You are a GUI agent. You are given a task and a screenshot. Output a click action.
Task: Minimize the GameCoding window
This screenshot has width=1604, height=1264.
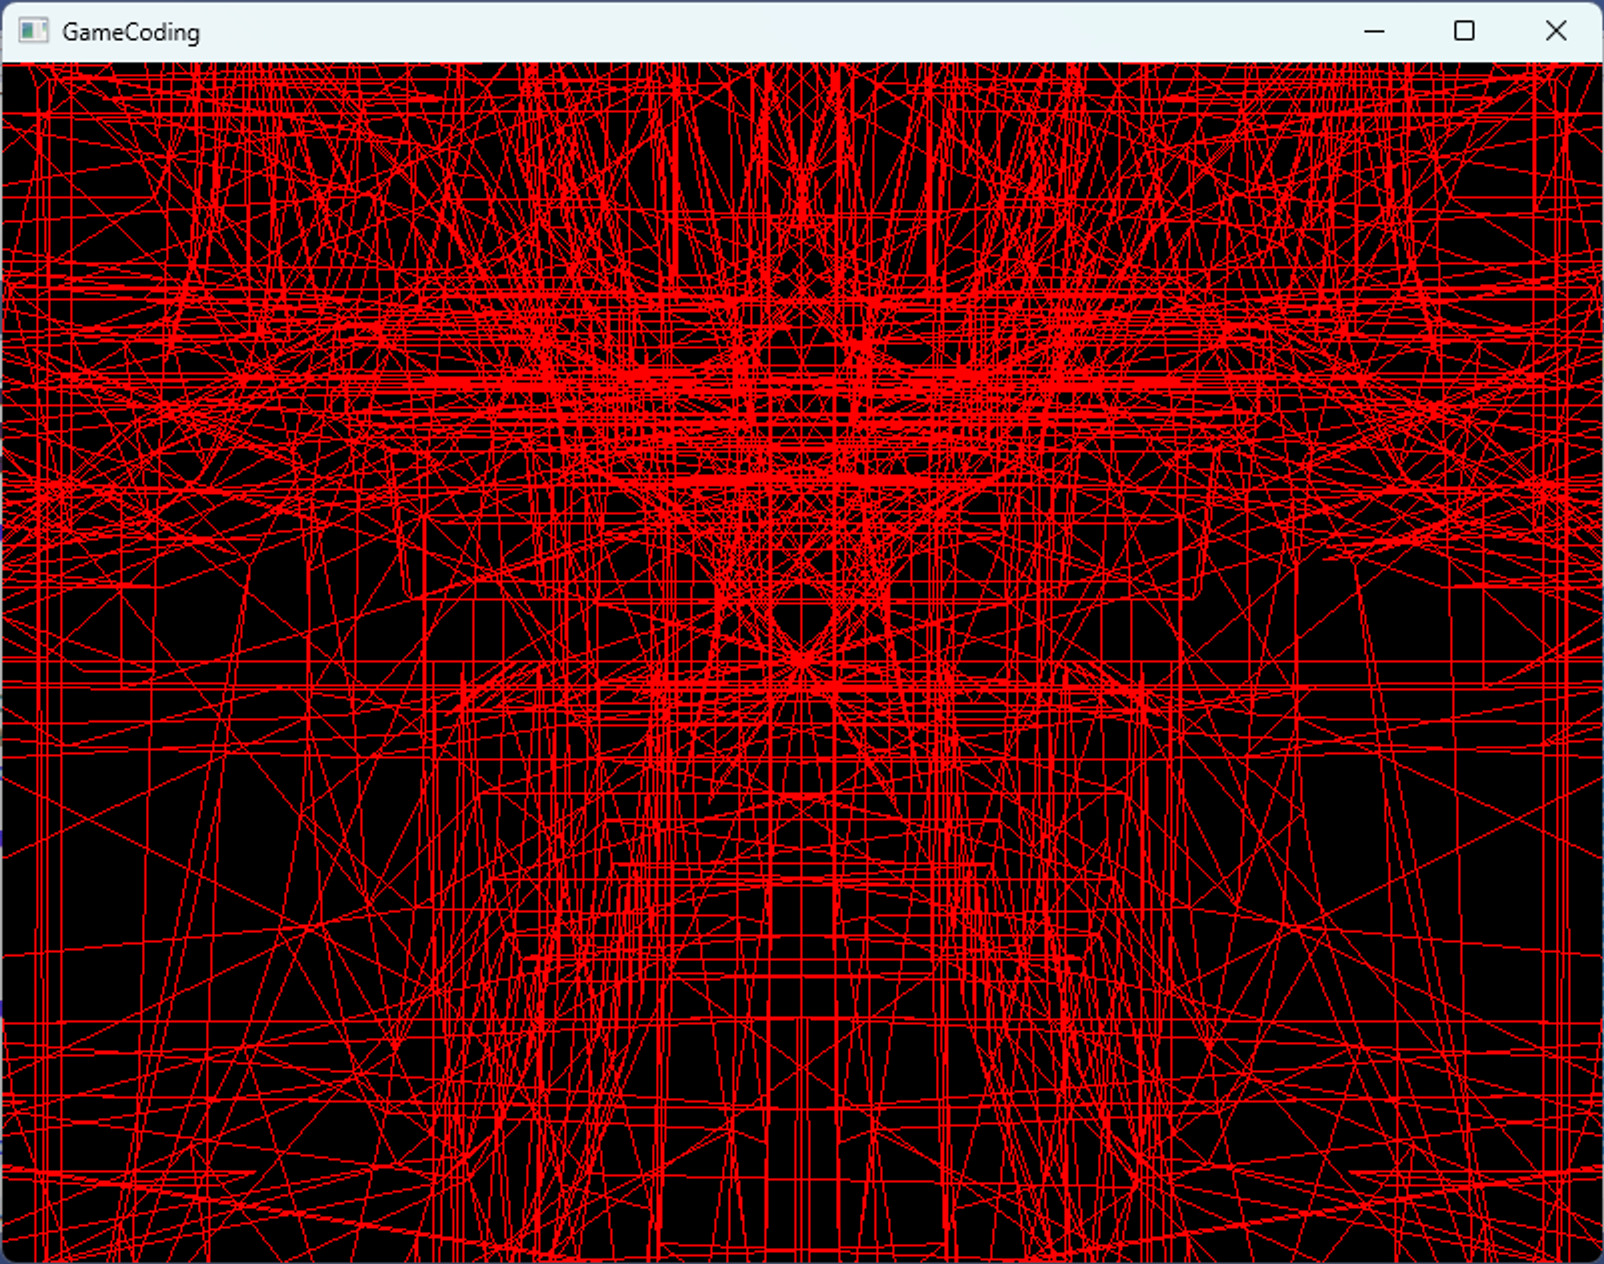point(1374,31)
